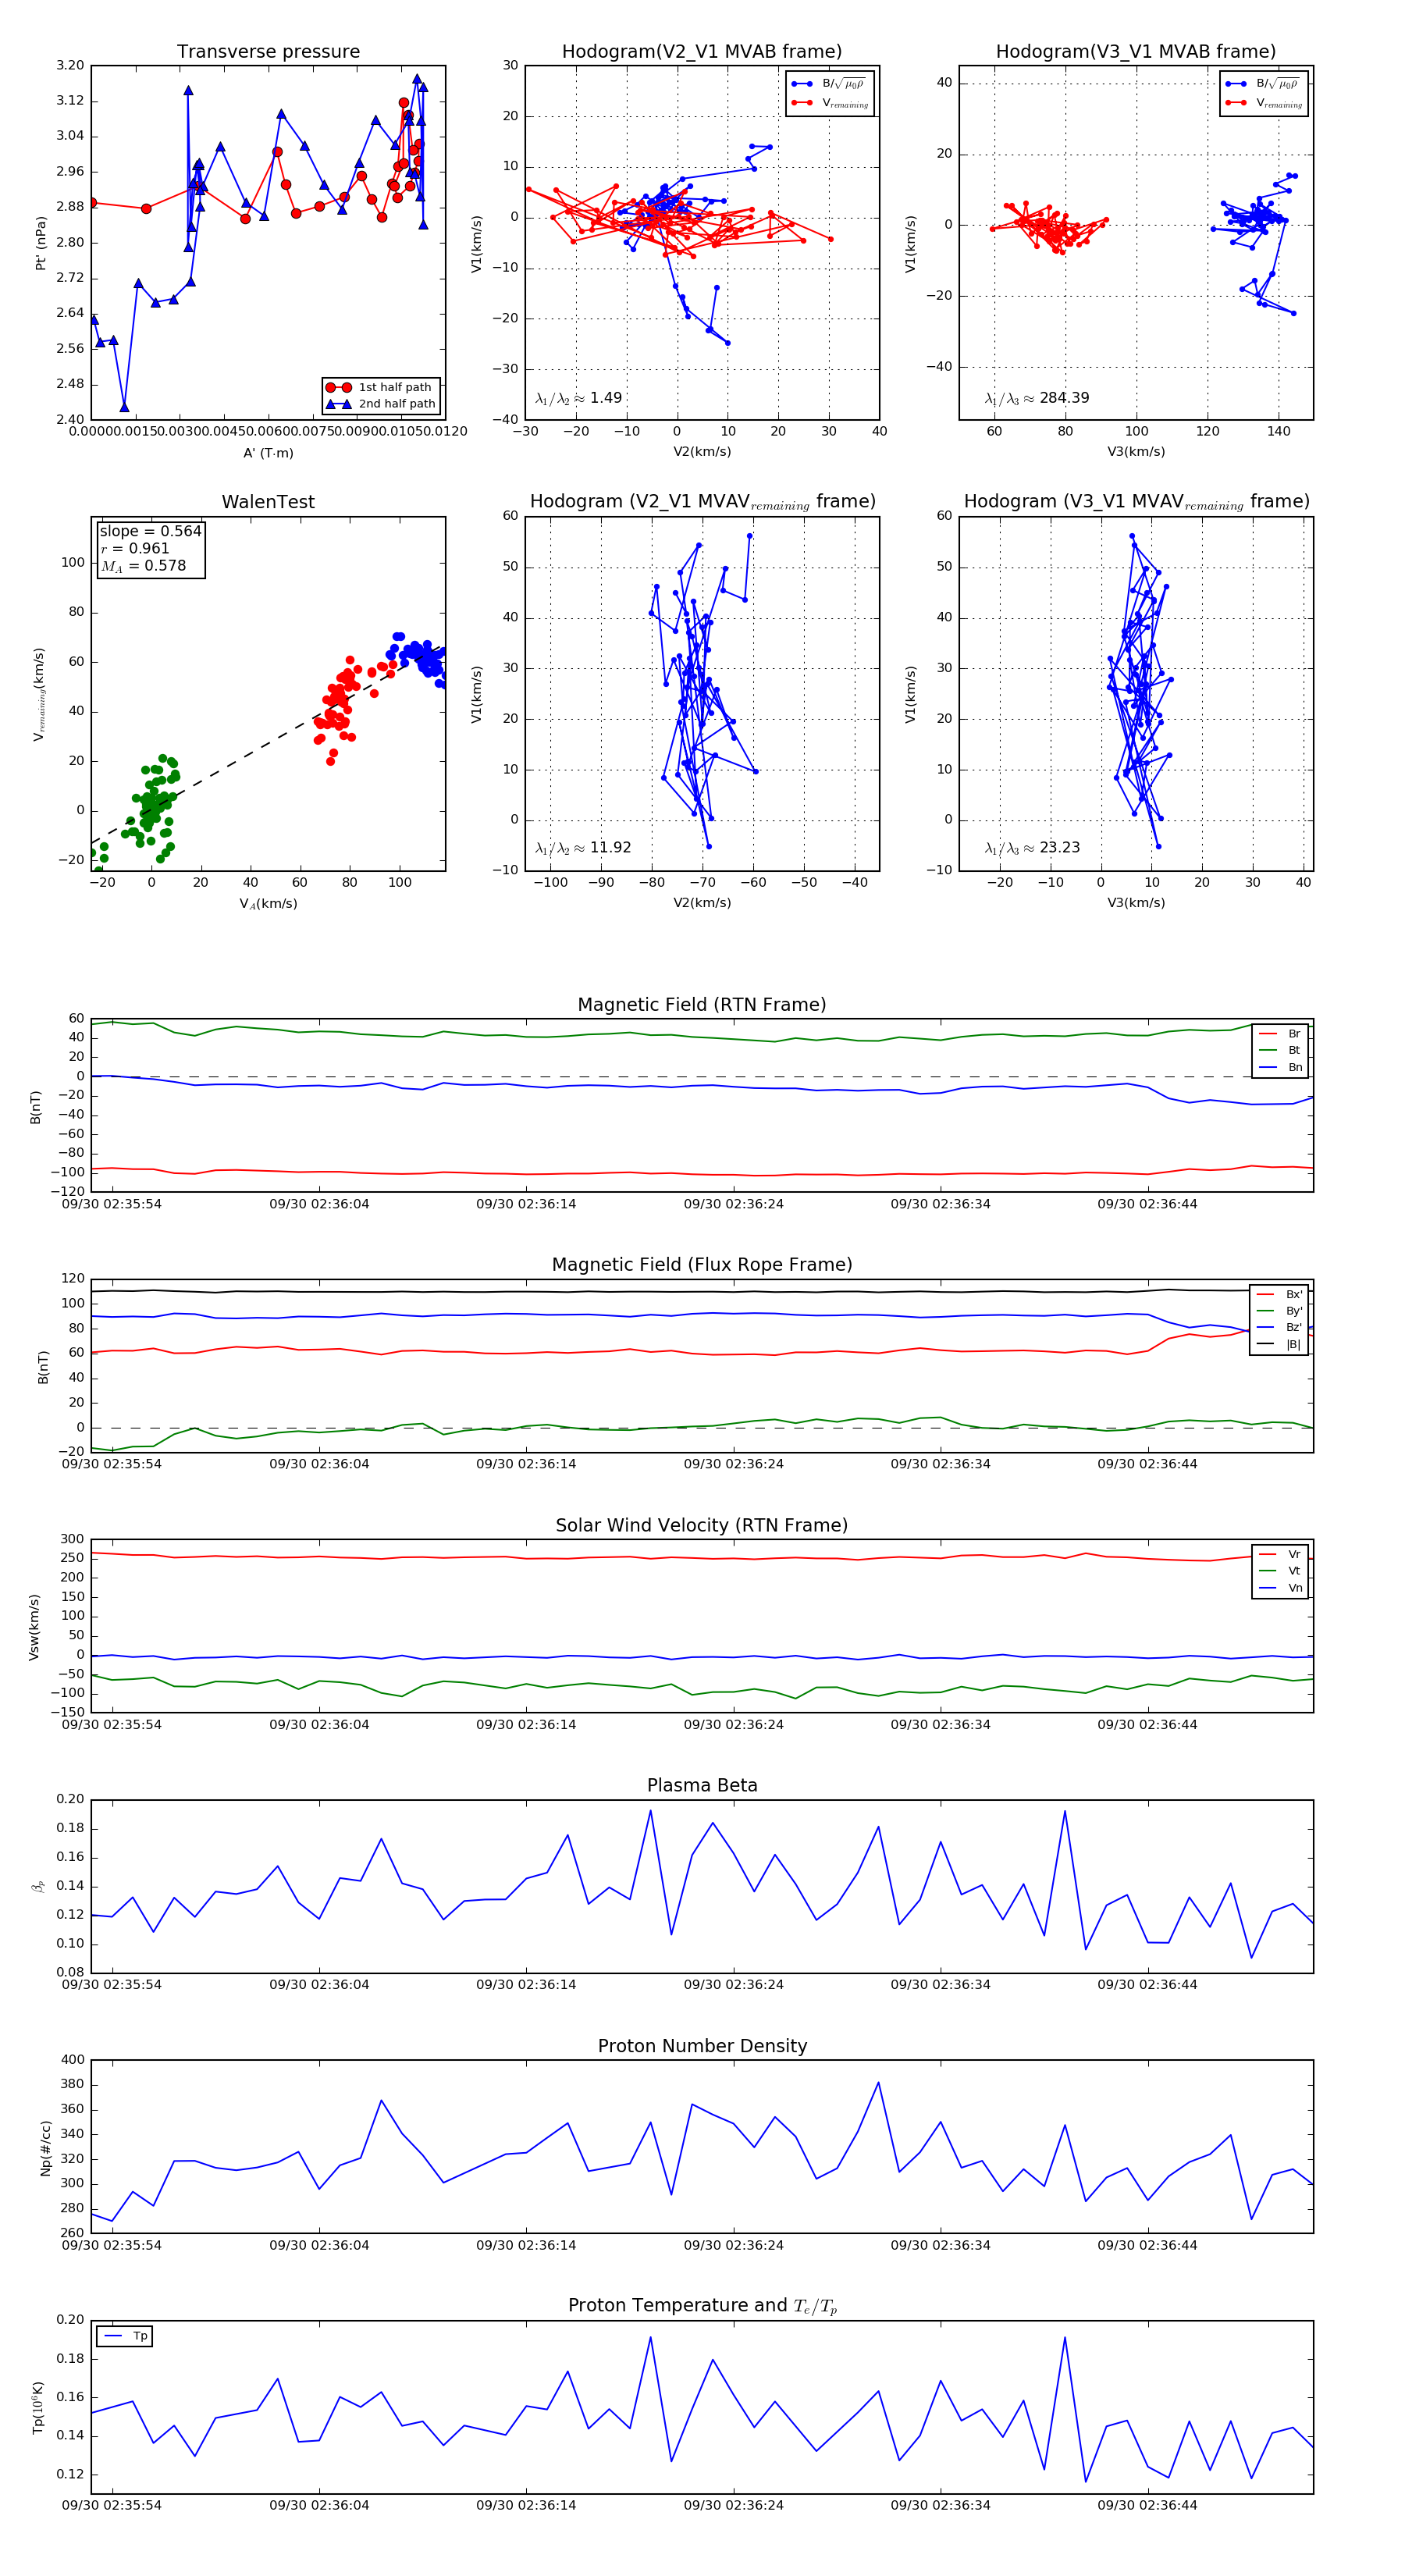1405x2576 pixels.
Task: Click the 'MA = 0.578' annotation
Action: pos(143,566)
